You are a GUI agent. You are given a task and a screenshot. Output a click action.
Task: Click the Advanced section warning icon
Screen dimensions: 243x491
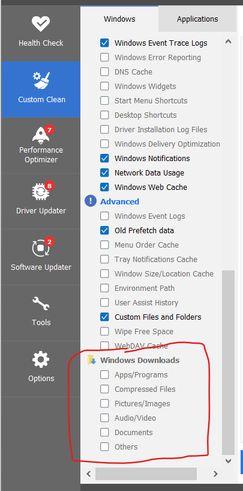pos(91,201)
